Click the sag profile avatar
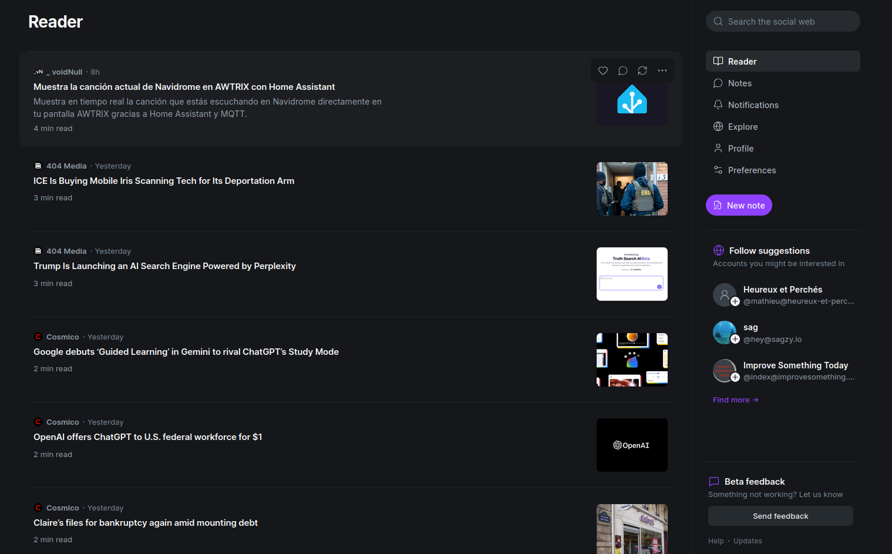This screenshot has width=892, height=554. click(725, 333)
